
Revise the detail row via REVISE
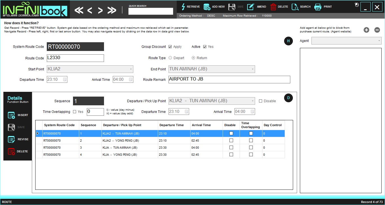point(18,139)
